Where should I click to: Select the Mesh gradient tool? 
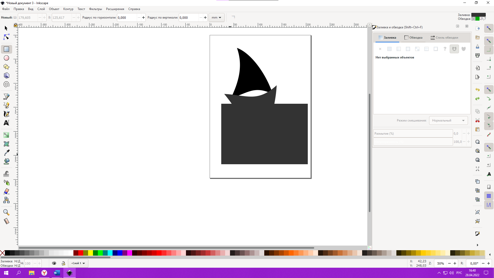[x=6, y=144]
